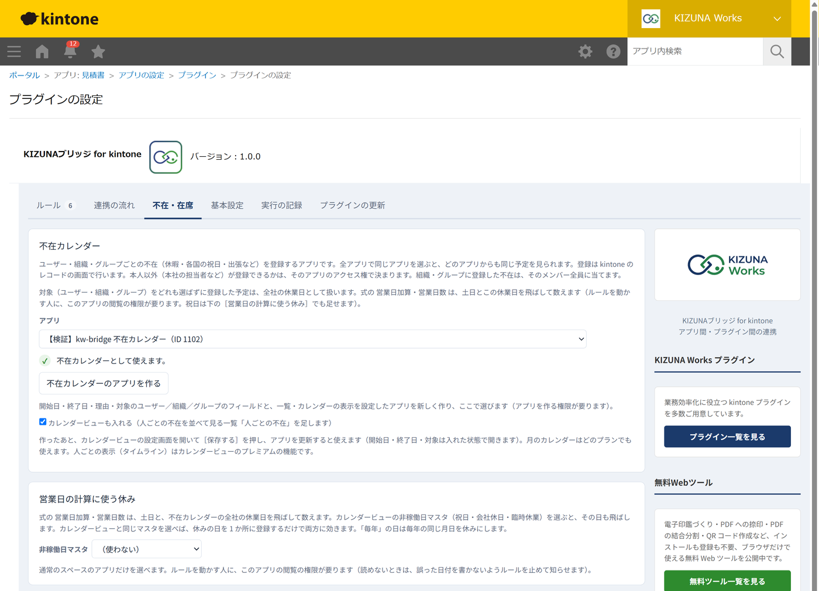This screenshot has width=819, height=591.
Task: Toggle the カレンダービューも入れる checkbox
Action: [x=43, y=422]
